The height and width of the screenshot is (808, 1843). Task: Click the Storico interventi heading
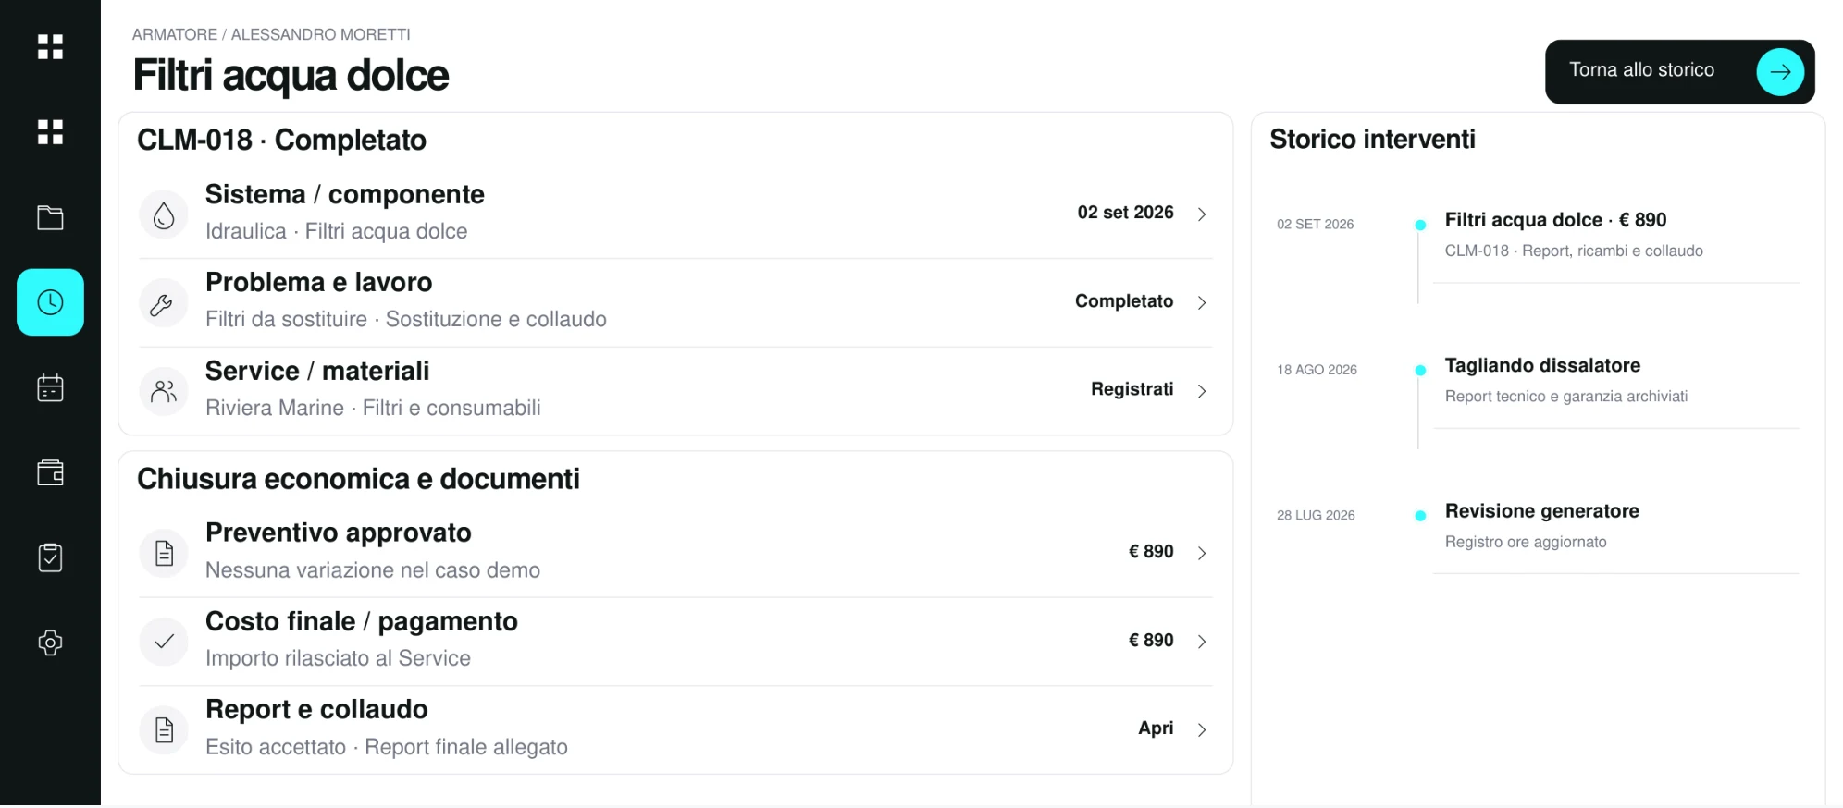[x=1372, y=139]
